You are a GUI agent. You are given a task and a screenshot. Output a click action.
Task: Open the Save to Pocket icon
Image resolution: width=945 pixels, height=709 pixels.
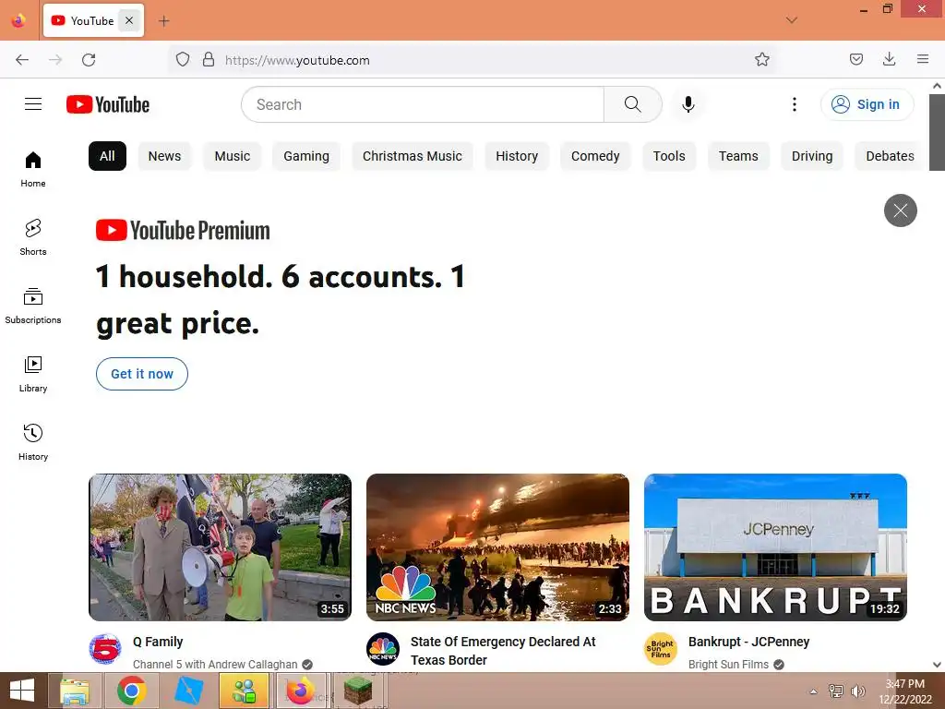click(855, 59)
